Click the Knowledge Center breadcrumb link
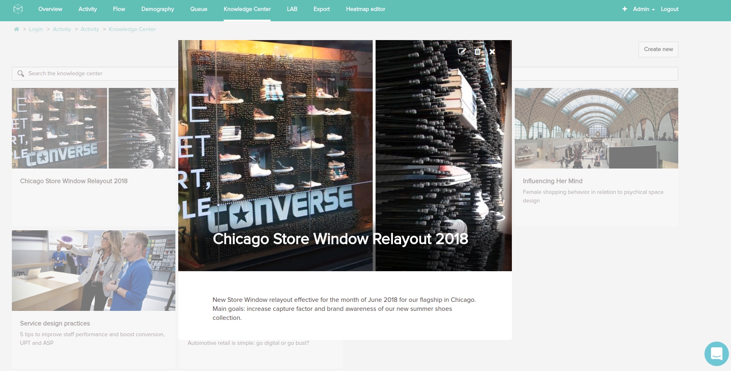 pos(132,29)
